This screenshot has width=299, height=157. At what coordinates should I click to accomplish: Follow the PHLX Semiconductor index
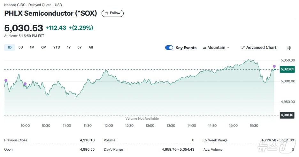112,13
